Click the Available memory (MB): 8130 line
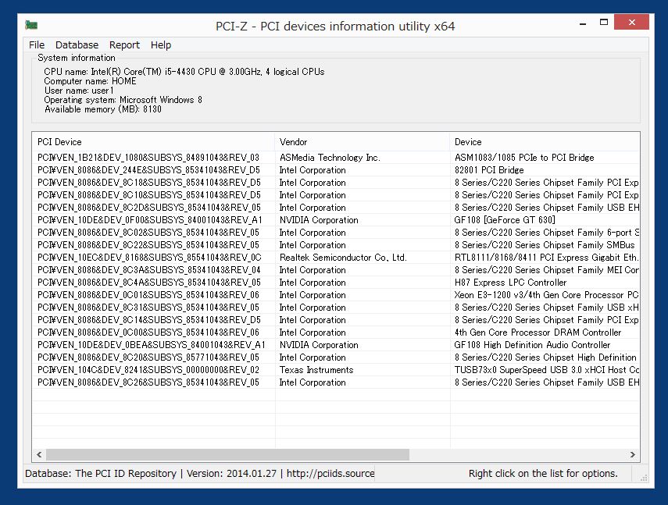The width and height of the screenshot is (668, 505). pyautogui.click(x=102, y=109)
